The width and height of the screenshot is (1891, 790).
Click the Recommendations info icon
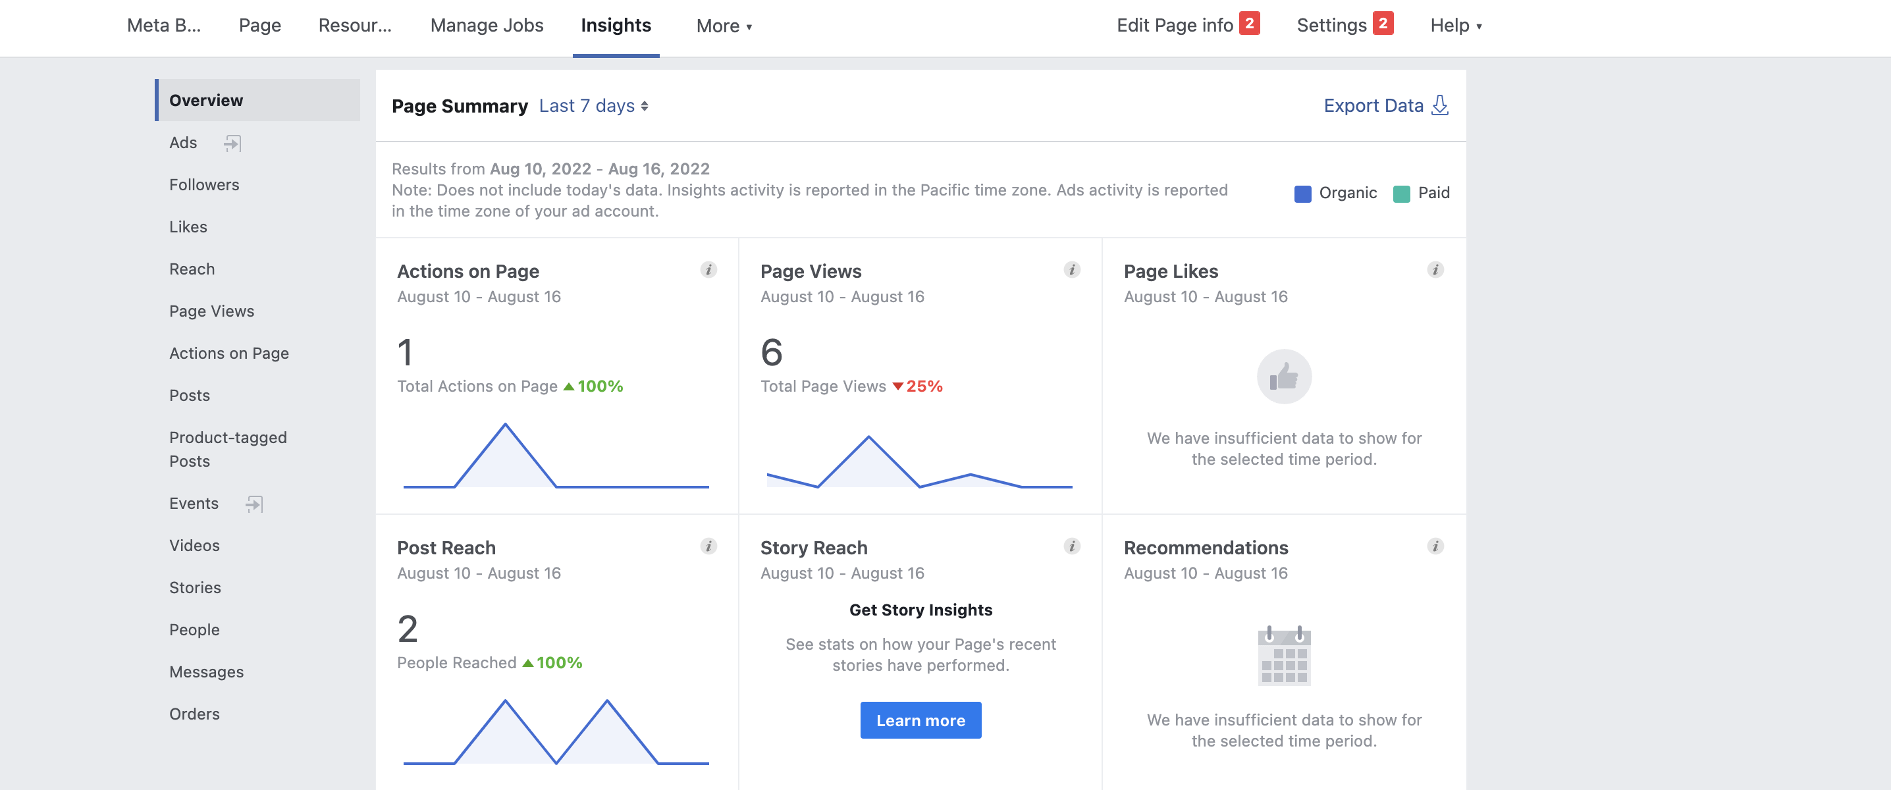click(1435, 546)
